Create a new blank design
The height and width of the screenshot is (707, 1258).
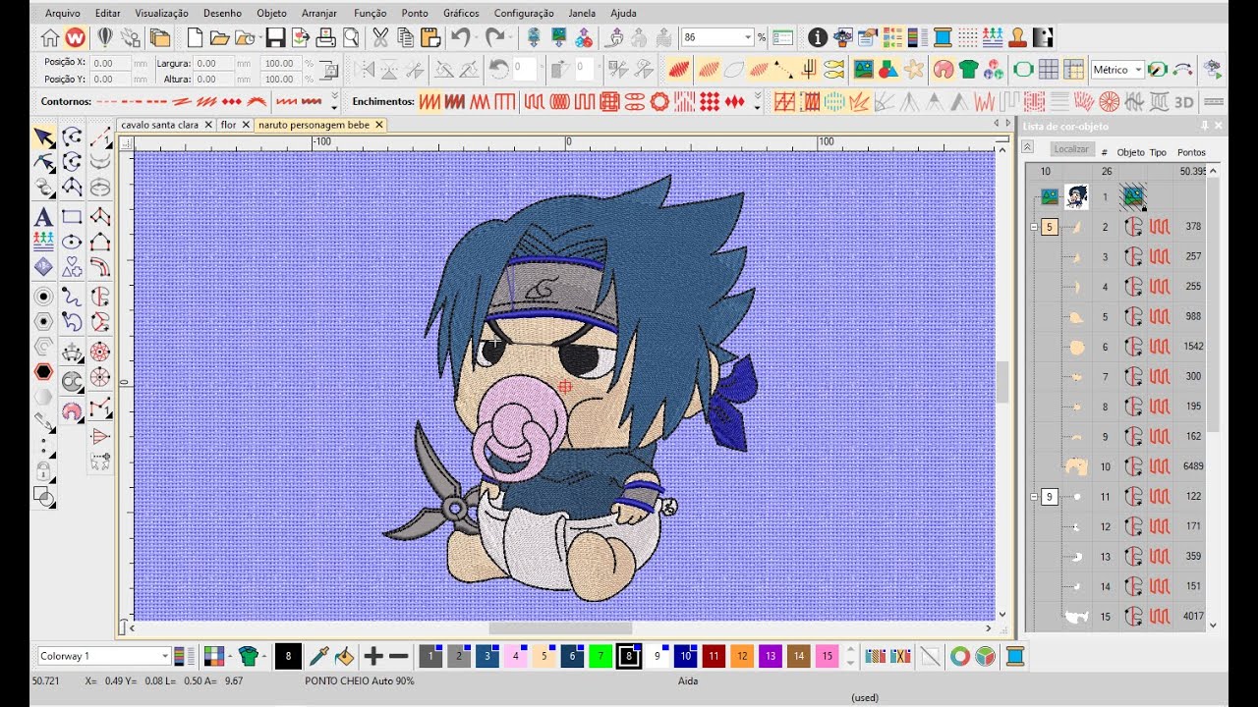pos(195,38)
